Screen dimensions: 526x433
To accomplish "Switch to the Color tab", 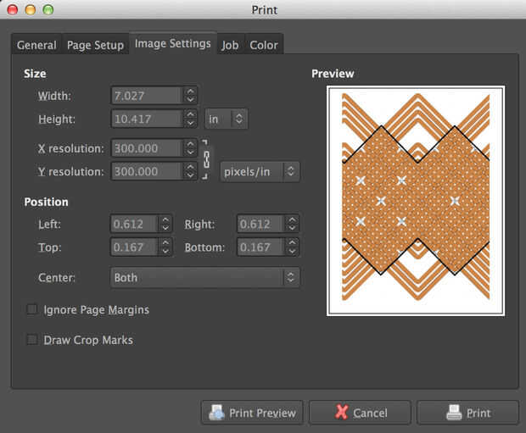I will (x=264, y=45).
